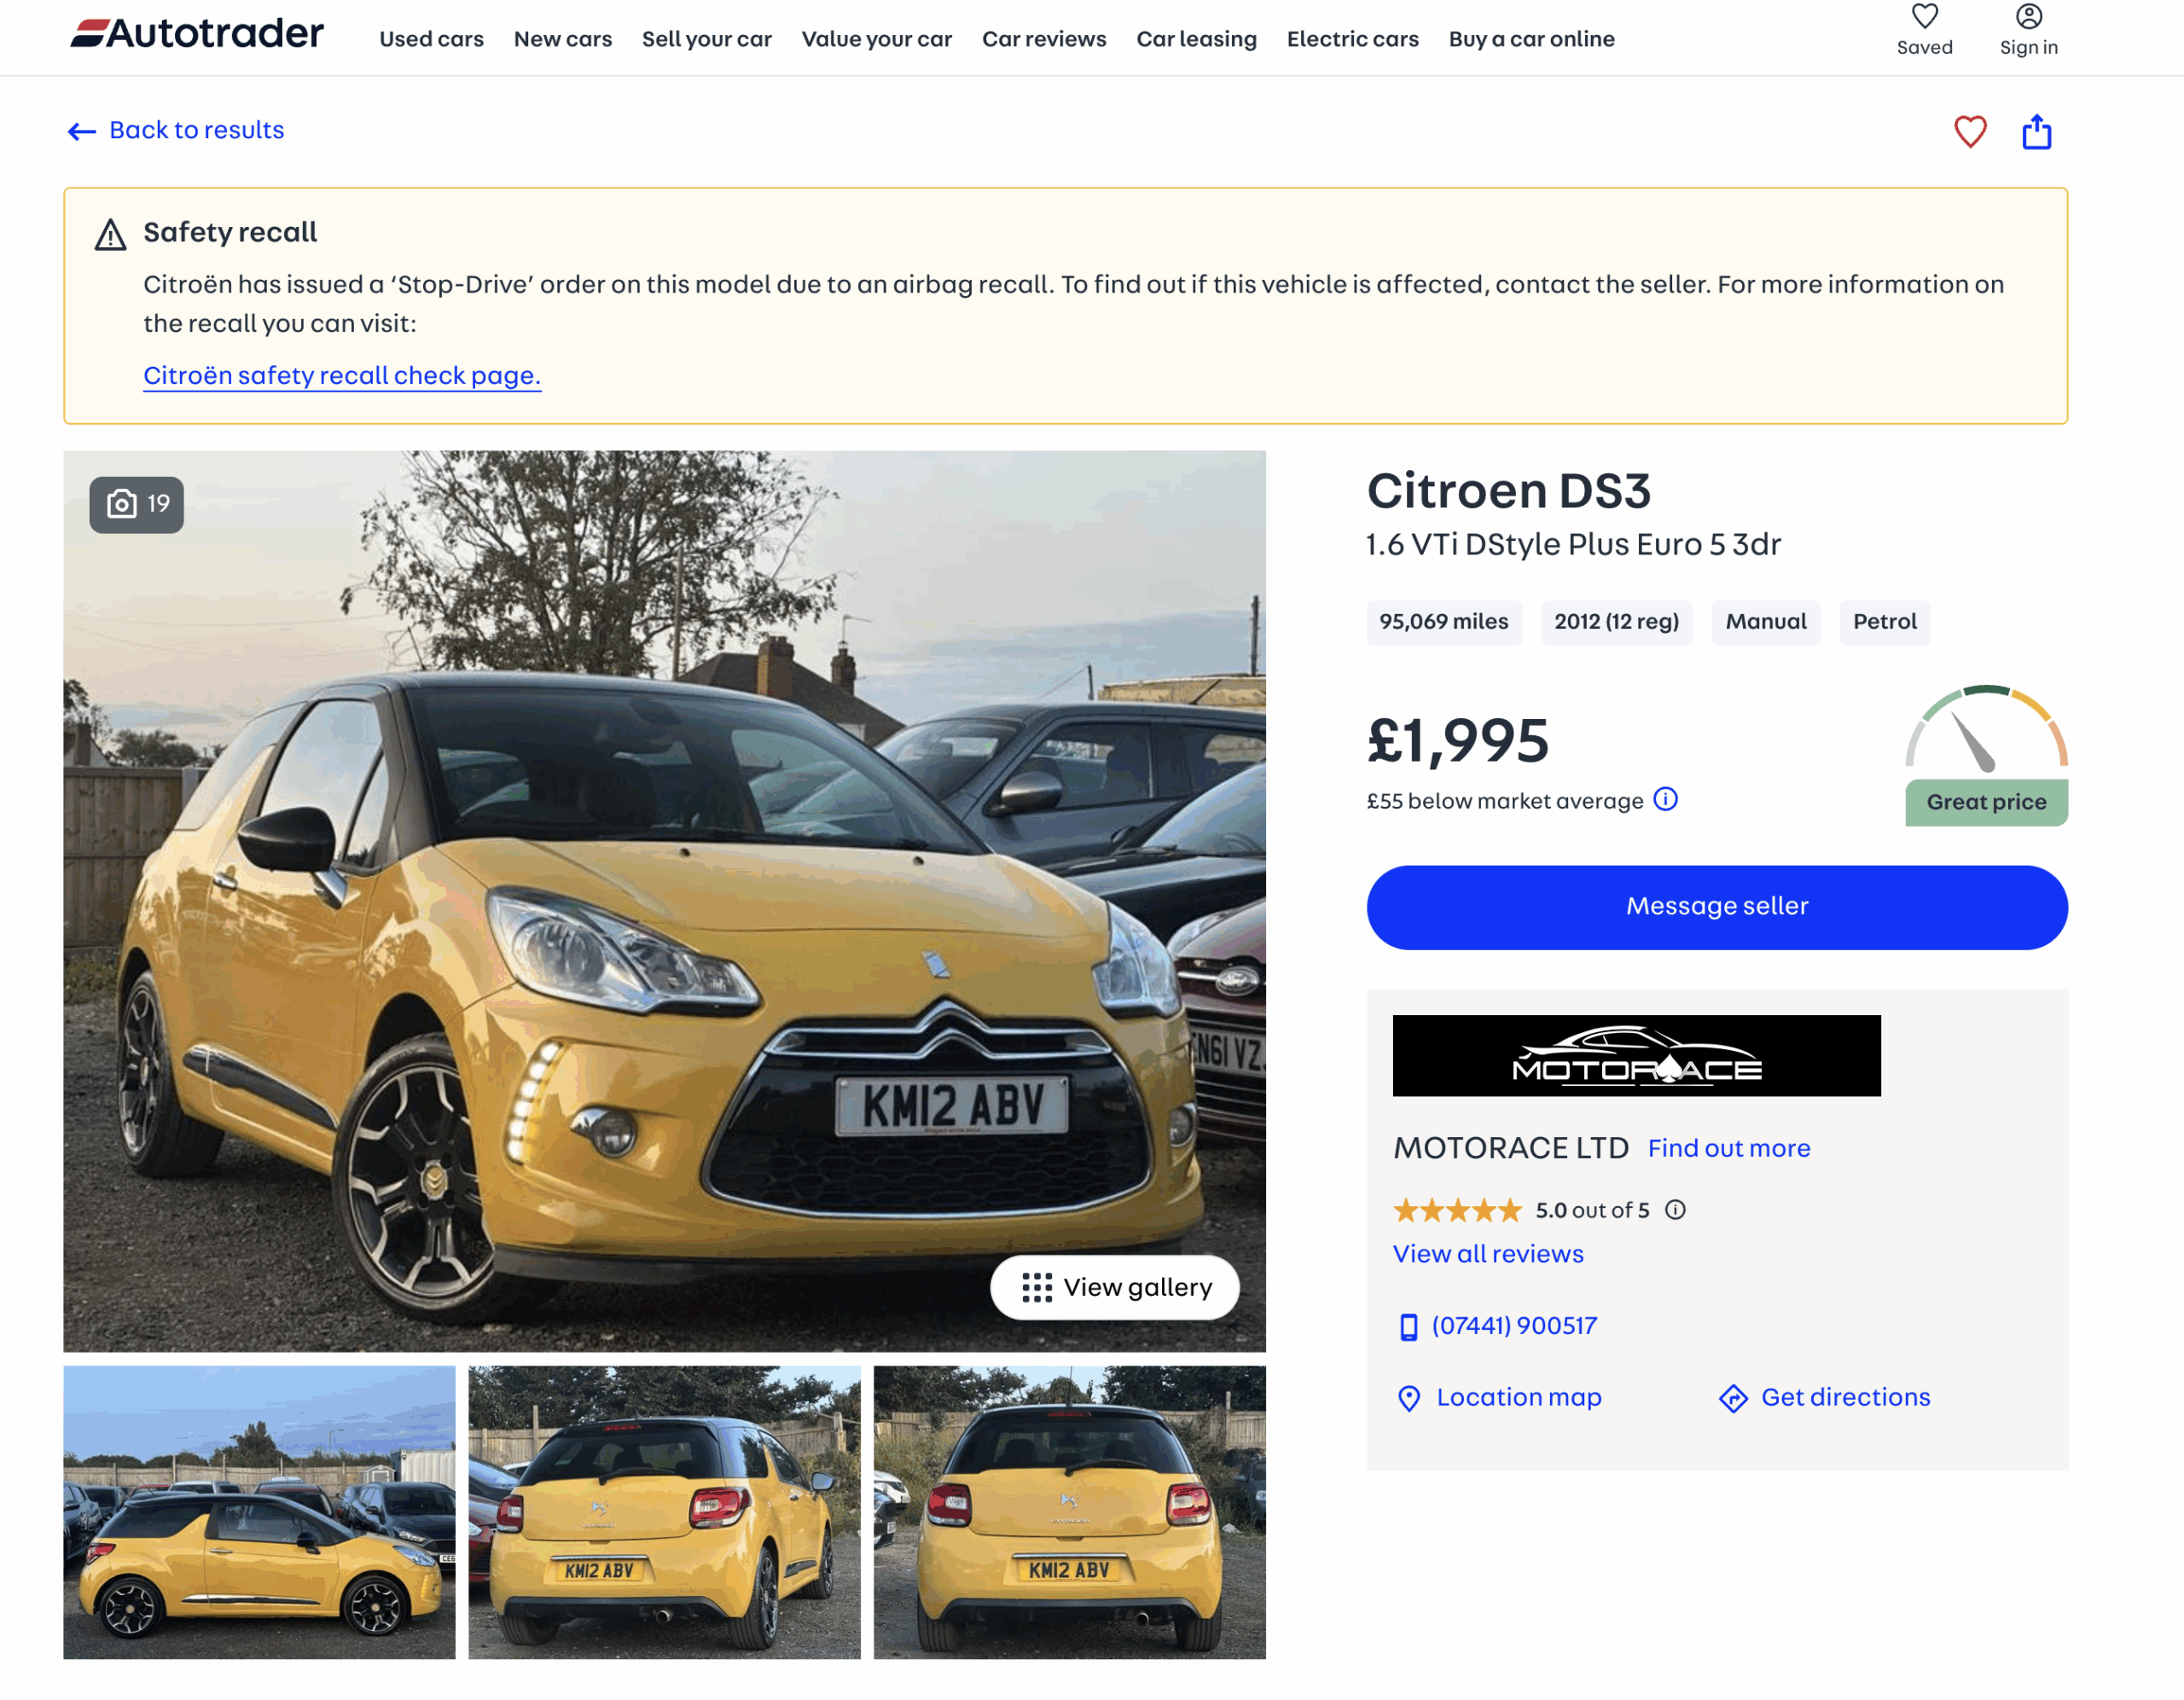Viewport: 2184px width, 1700px height.
Task: Click the 1.6 VTi DStyle Plus subtitle
Action: click(1573, 545)
